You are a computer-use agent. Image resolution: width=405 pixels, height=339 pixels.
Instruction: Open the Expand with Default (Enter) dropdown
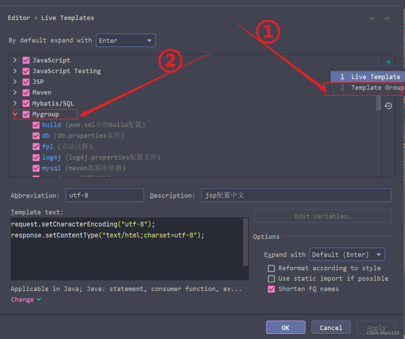(x=347, y=254)
